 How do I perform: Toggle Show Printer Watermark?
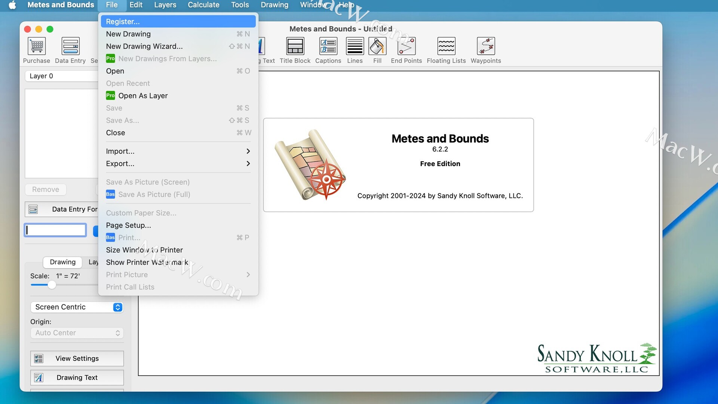tap(178, 262)
